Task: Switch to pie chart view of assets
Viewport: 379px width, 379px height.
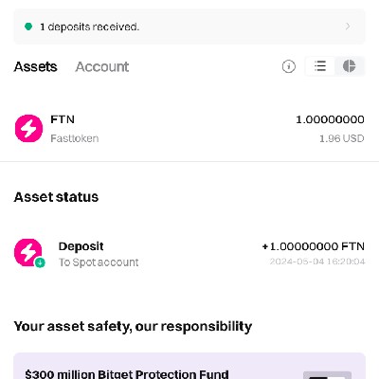Action: [x=350, y=66]
